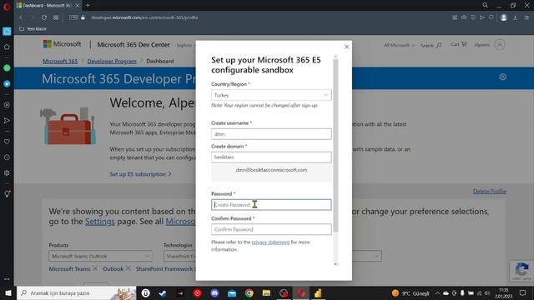Add page to bookmarks with heart icon

tap(491, 17)
